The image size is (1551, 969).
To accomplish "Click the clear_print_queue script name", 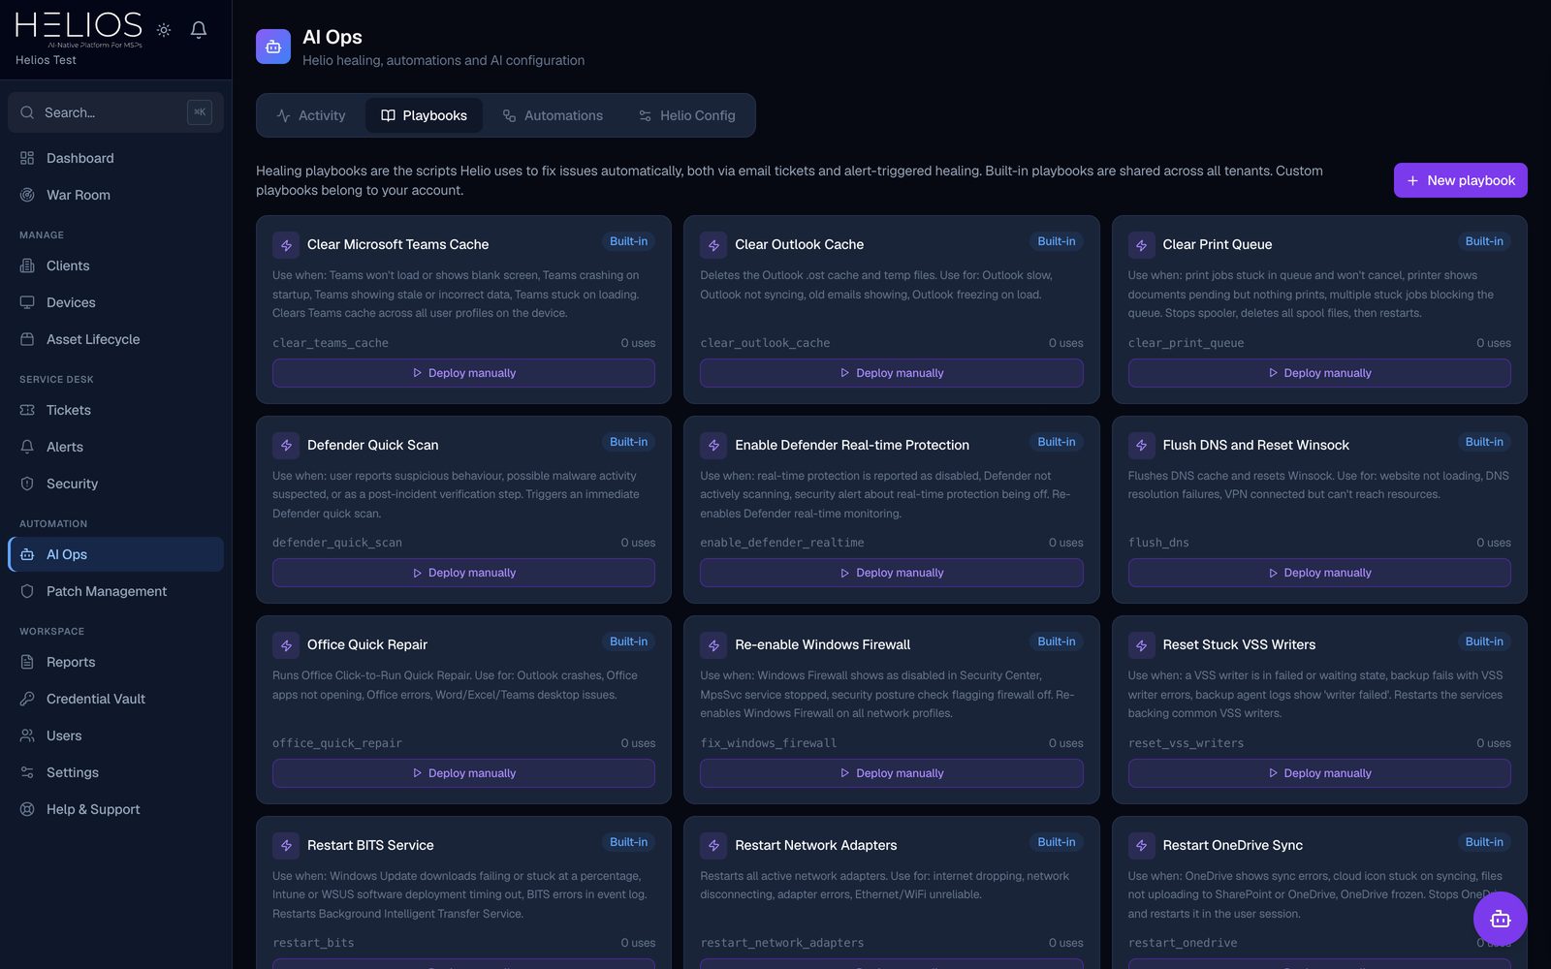I will coord(1186,343).
